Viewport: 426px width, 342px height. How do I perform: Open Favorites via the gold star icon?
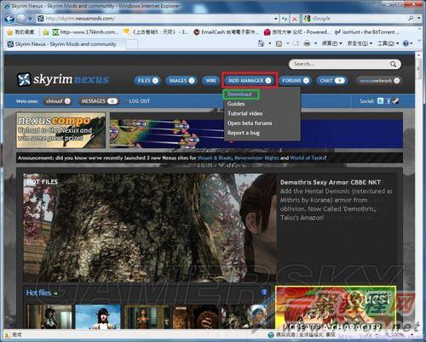pos(10,32)
